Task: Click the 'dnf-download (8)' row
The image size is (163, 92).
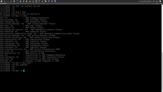Action: tap(23, 31)
